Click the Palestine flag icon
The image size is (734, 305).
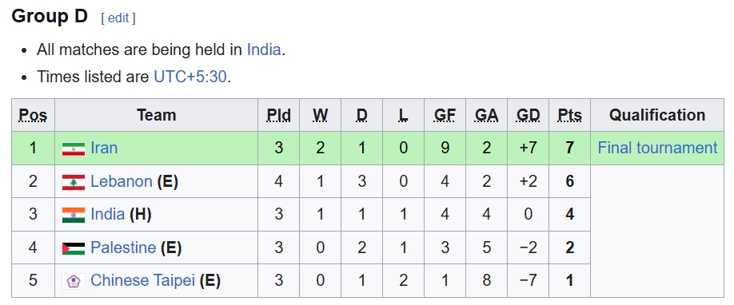tap(74, 248)
